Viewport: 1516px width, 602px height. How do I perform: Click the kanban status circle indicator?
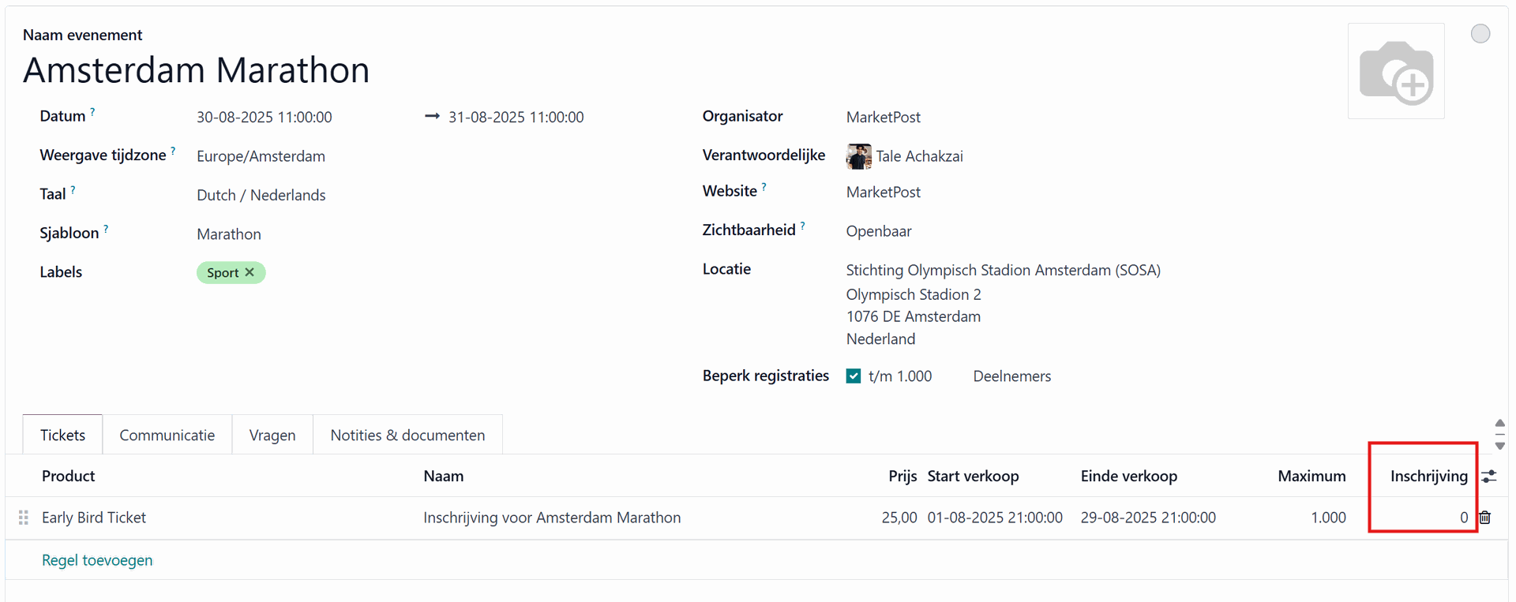1480,34
